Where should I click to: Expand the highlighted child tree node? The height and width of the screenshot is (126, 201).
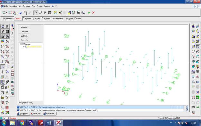pos(24,47)
